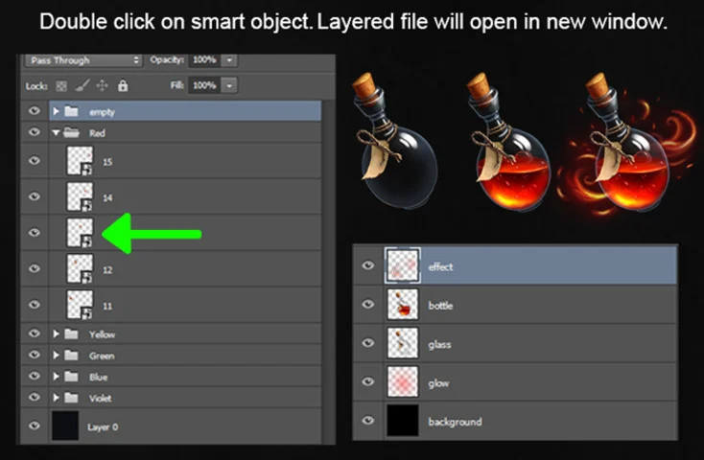Select the Green group folder icon

pos(71,356)
